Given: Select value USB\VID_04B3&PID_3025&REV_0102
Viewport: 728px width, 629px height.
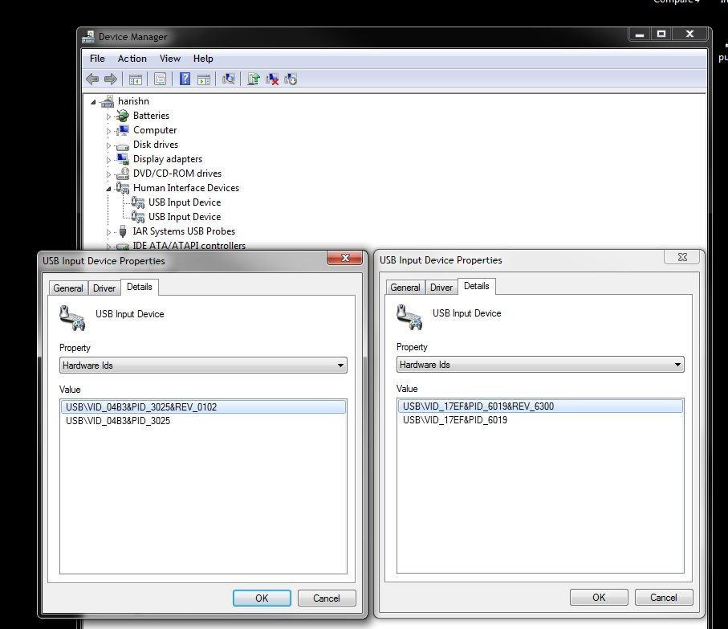Looking at the screenshot, I should coord(203,407).
